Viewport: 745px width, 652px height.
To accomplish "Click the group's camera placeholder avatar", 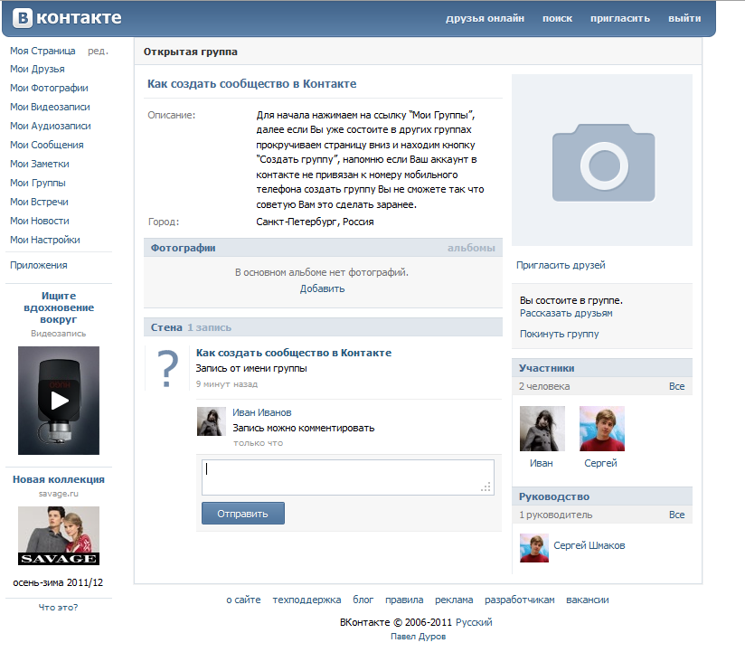I will 602,160.
